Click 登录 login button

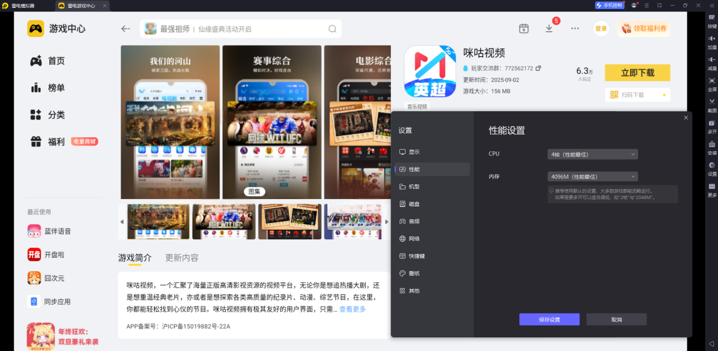click(x=601, y=28)
